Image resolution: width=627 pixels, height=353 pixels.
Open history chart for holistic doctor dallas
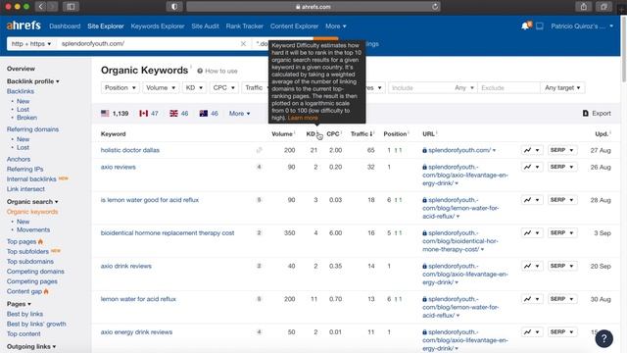click(532, 150)
